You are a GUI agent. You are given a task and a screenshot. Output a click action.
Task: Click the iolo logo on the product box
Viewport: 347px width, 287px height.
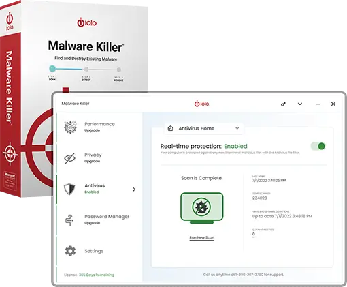pyautogui.click(x=87, y=22)
